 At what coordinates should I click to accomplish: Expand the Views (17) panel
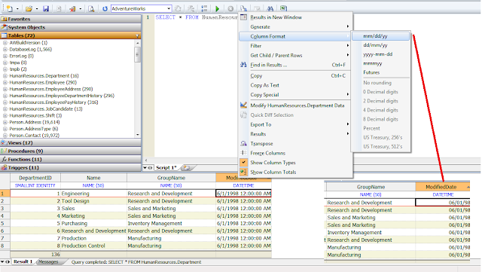[71, 142]
